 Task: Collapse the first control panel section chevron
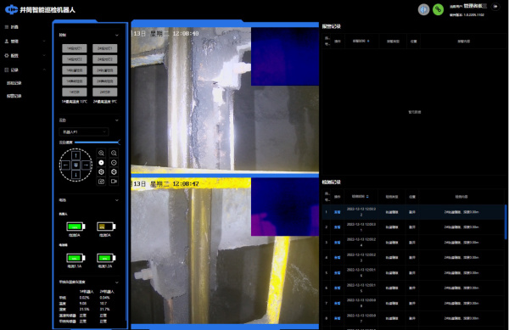pos(117,35)
